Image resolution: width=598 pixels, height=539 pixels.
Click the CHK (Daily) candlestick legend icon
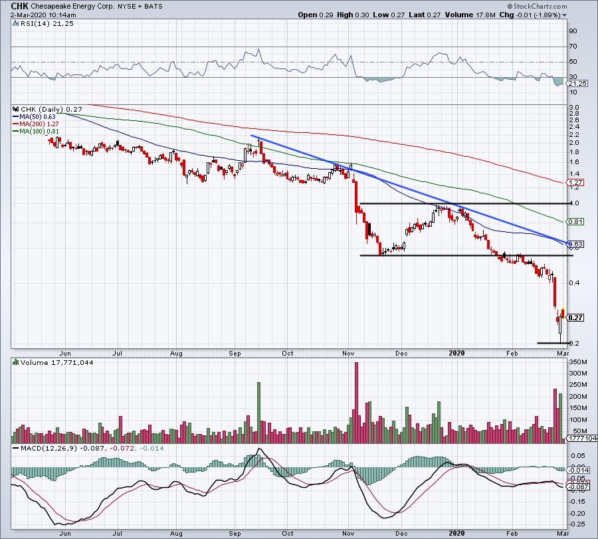click(15, 109)
